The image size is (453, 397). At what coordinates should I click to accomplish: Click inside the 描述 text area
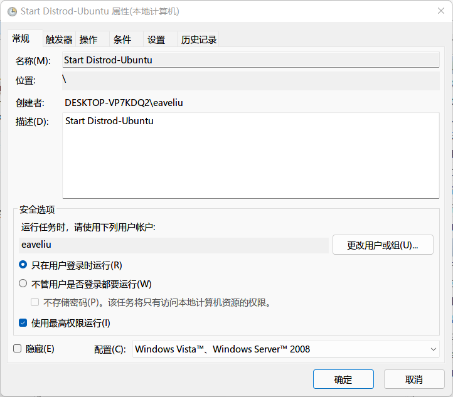click(x=251, y=156)
